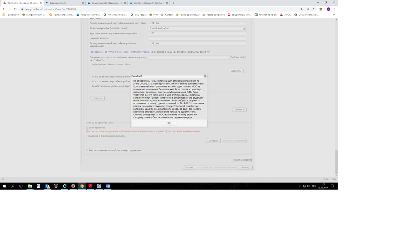Toggle the Этап исполнен checkbox
The height and width of the screenshot is (225, 401).
[87, 127]
